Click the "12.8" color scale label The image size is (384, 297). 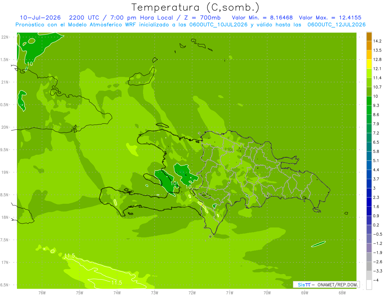tap(377, 60)
